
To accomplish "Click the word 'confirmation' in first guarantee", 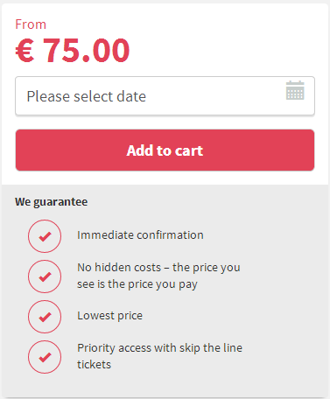I will [170, 235].
